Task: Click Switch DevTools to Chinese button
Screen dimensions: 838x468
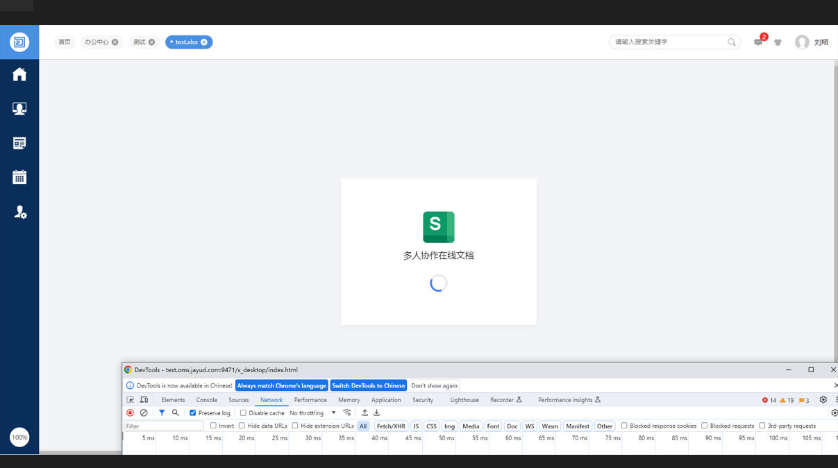Action: (x=368, y=385)
